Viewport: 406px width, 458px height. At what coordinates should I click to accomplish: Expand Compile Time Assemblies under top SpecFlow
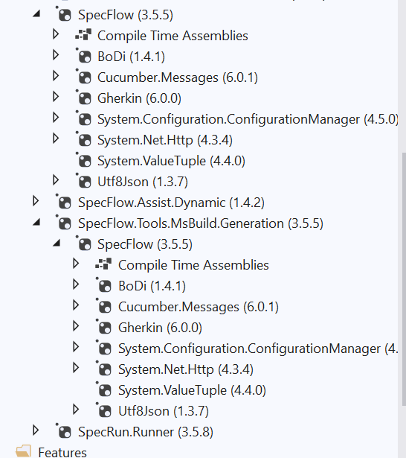(x=56, y=34)
